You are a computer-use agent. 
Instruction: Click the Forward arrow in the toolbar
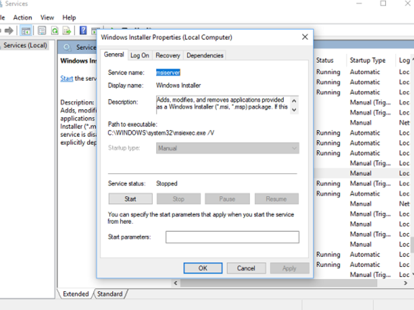click(x=9, y=31)
